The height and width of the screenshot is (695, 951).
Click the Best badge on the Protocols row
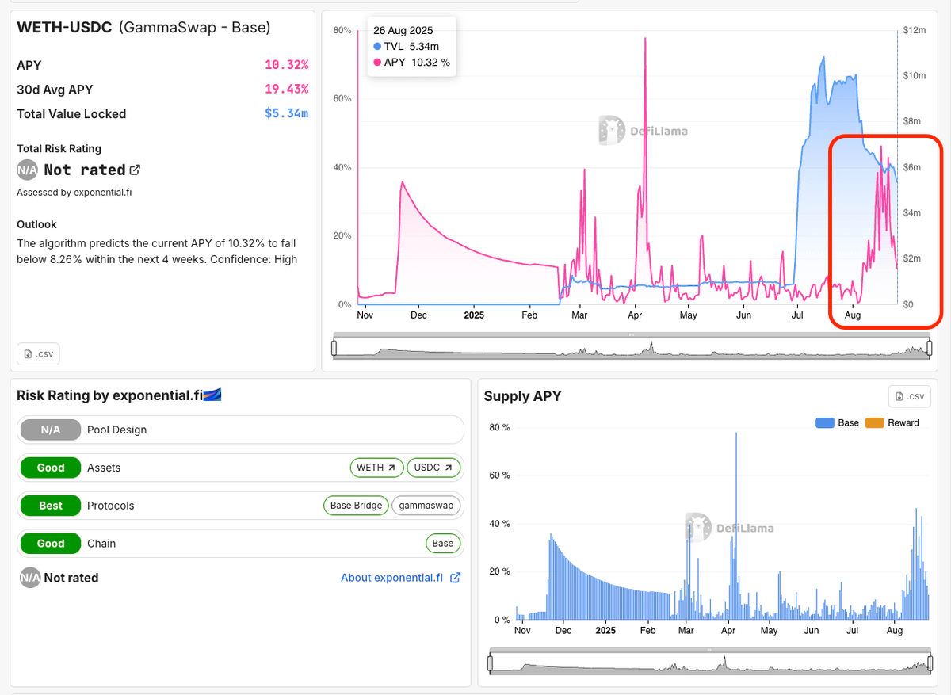click(x=51, y=506)
